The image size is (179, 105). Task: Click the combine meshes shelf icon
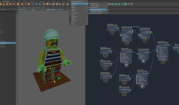point(44,4)
